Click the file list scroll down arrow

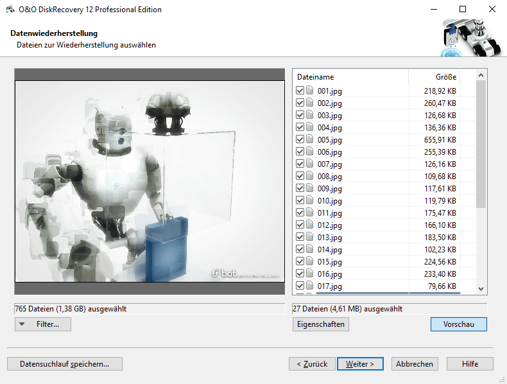point(481,288)
